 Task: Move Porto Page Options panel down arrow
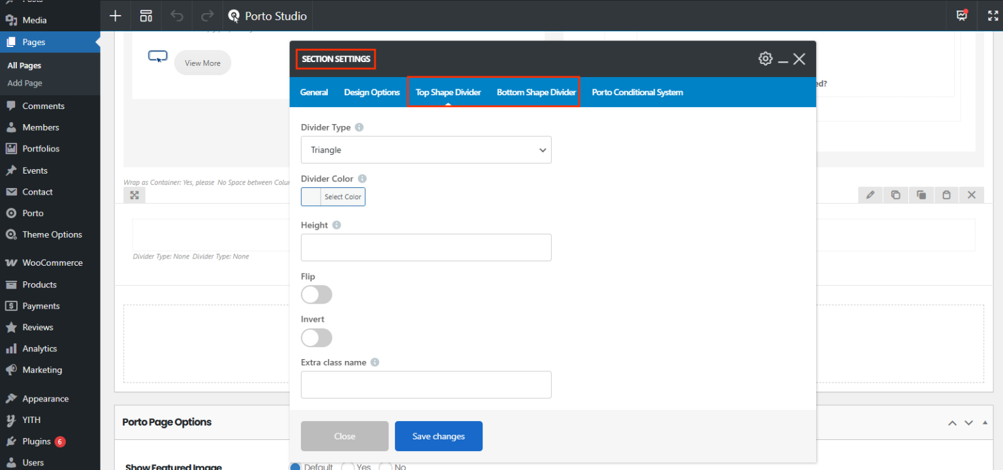[969, 422]
